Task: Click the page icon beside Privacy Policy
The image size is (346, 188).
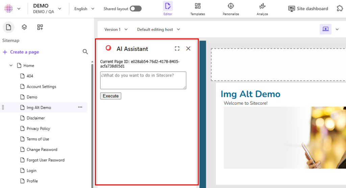Action: pos(22,129)
